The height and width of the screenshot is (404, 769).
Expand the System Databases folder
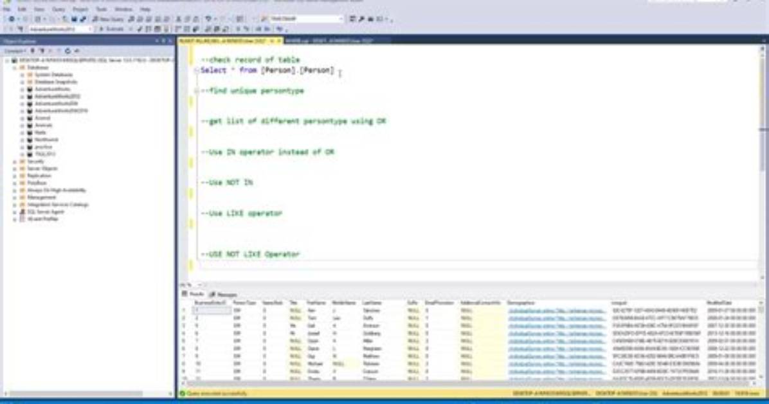click(x=22, y=75)
